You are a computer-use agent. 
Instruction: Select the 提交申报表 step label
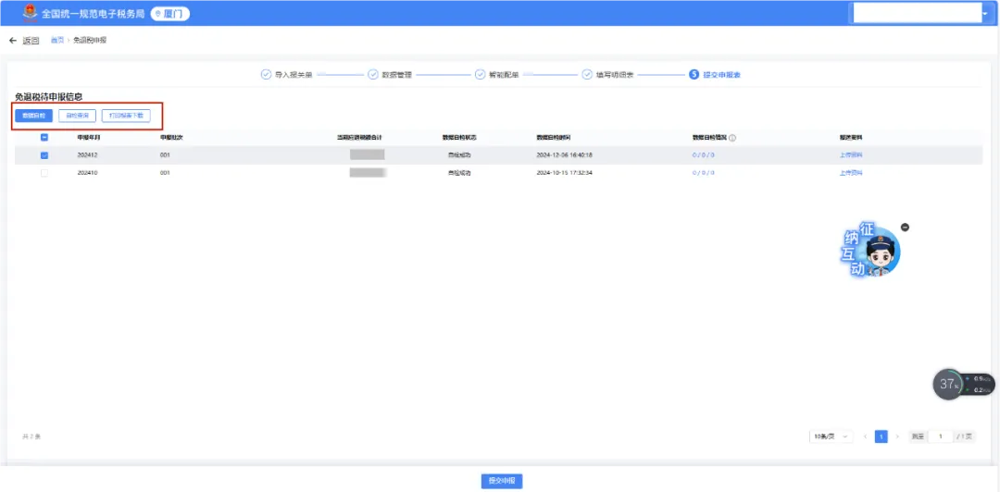coord(721,75)
